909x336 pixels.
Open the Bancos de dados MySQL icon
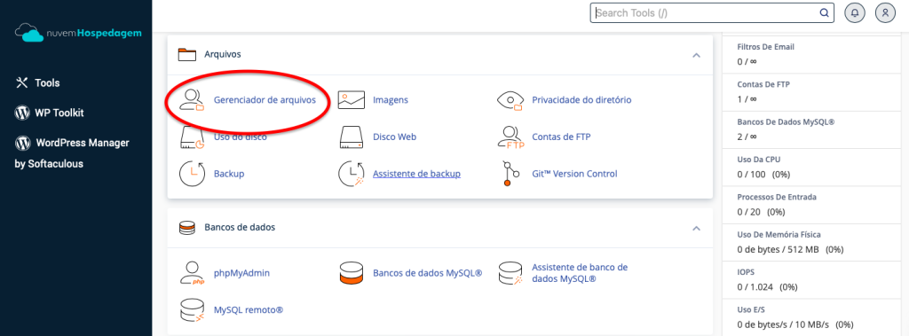pos(352,273)
